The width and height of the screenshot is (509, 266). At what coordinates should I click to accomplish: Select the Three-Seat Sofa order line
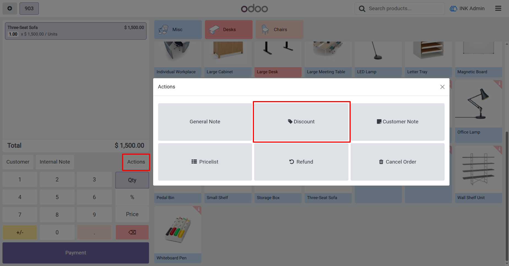point(76,31)
